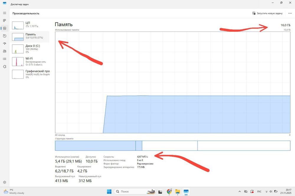Open the Windows Start menu
Image resolution: width=295 pixels, height=196 pixels.
109,192
